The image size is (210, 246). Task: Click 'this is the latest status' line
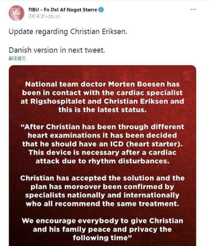click(102, 110)
